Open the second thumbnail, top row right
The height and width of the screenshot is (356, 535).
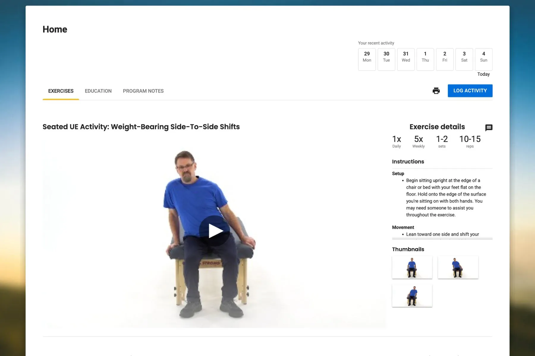[x=458, y=267]
